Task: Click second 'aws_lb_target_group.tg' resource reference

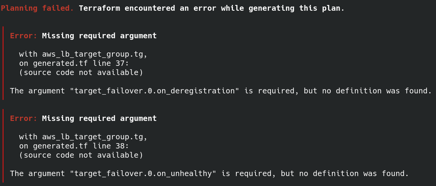Action: (94, 137)
